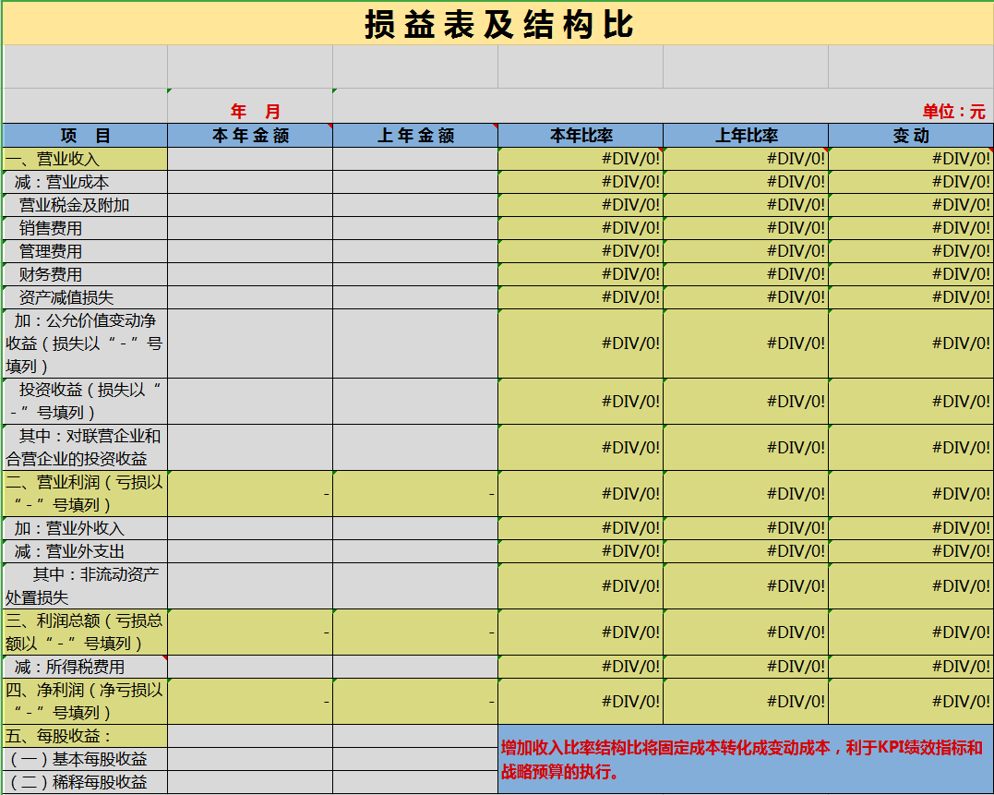
Task: Select the 投资收益 row label
Action: [x=85, y=402]
